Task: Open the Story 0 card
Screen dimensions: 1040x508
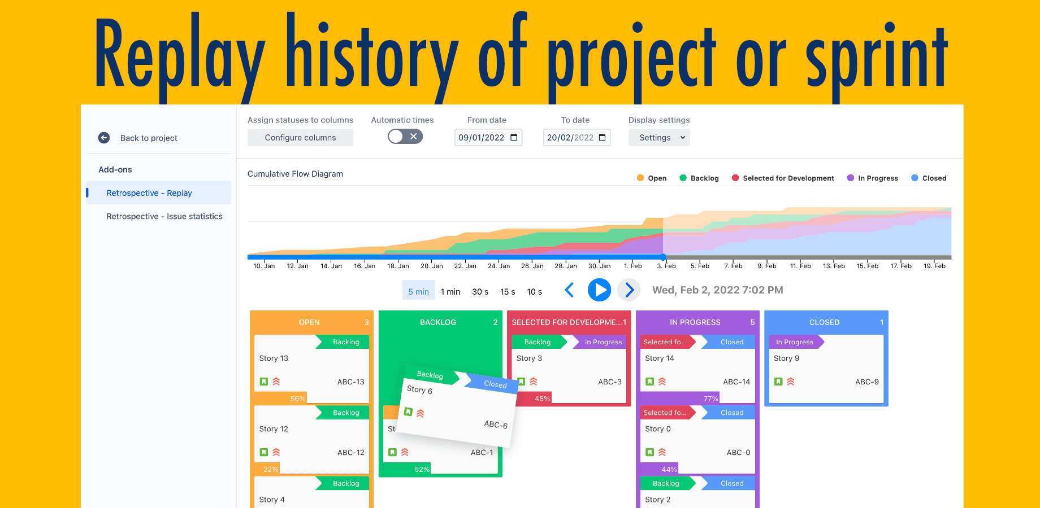Action: click(x=697, y=440)
